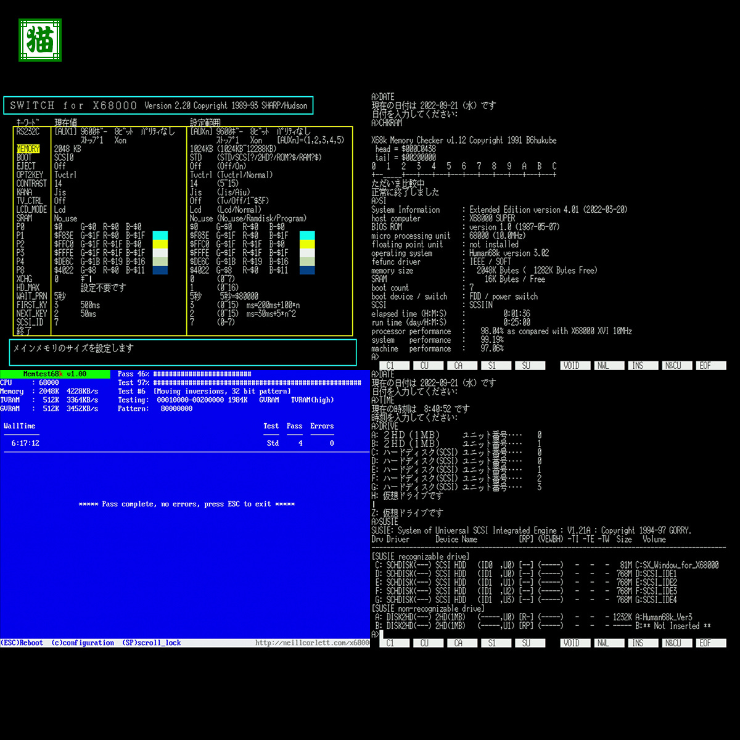Click the '[SUSIE recognizable drive]' heading
This screenshot has width=740, height=740.
[x=421, y=556]
